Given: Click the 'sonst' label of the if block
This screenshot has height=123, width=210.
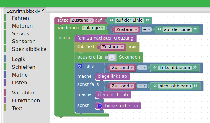Looking at the screenshot, I should 83,106.
